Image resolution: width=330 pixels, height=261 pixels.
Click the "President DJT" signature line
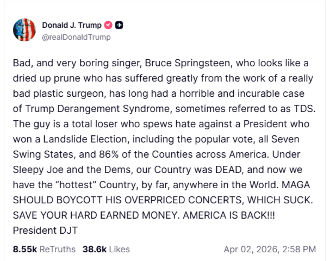tap(45, 230)
